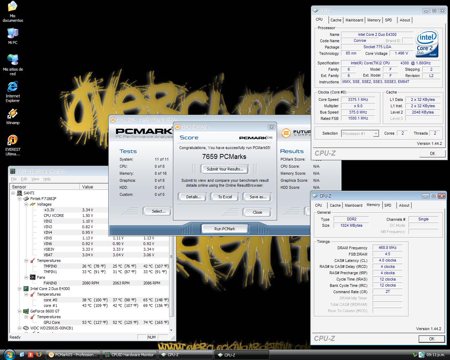Click Submit Your Results button

225,169
